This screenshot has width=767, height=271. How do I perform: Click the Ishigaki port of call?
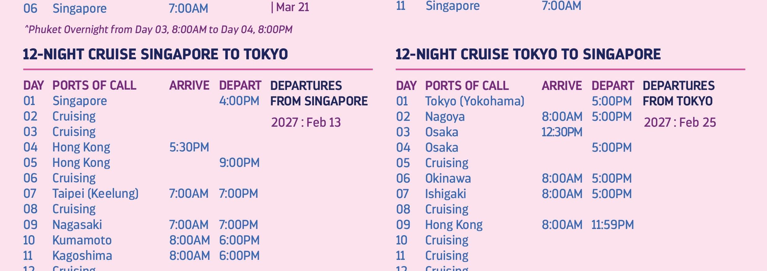(446, 194)
